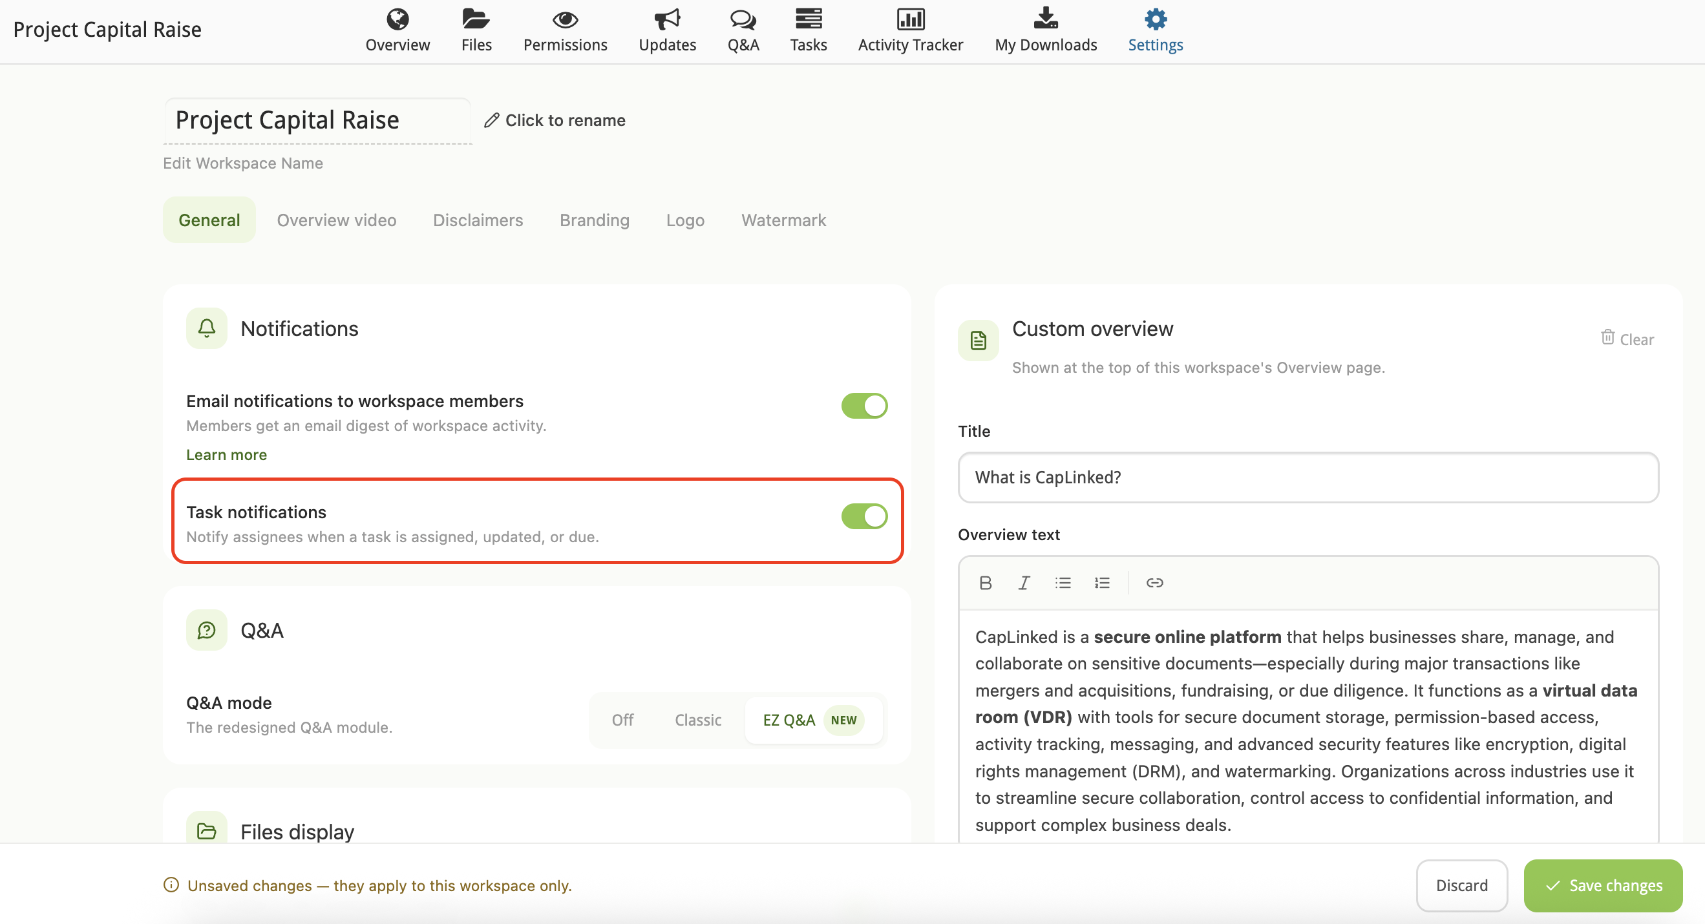Switch to the Disclaimers tab

click(x=478, y=220)
